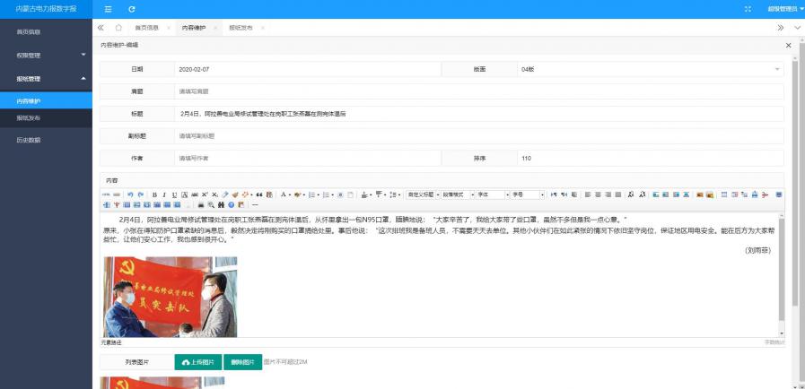Open 首页信息 in the sidebar
This screenshot has height=389, width=805.
[x=46, y=31]
